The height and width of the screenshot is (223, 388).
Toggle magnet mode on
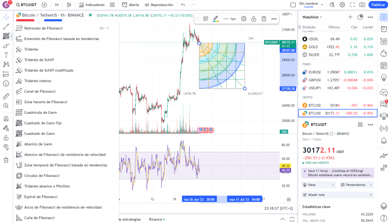(x=6, y=118)
